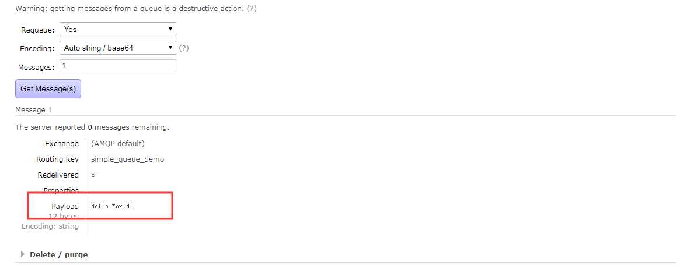Open the Encoding Auto string / base64 dropdown
Viewport: 676px width, 266px height.
[x=118, y=48]
